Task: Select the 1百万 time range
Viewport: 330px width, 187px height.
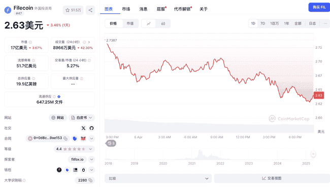Action: tap(275, 23)
